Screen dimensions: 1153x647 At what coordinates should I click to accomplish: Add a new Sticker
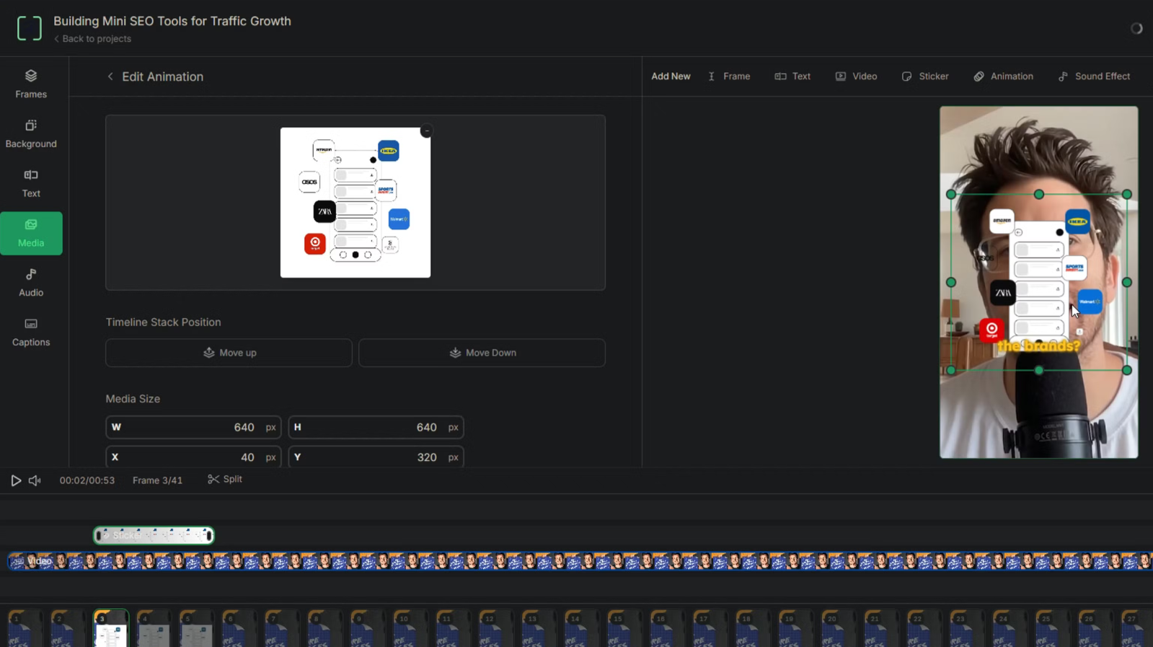click(x=925, y=76)
